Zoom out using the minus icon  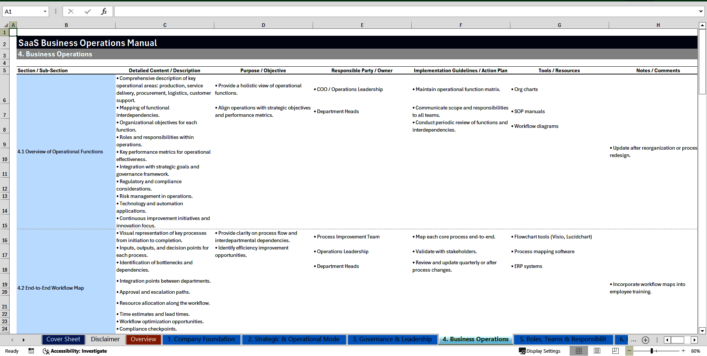(629, 351)
